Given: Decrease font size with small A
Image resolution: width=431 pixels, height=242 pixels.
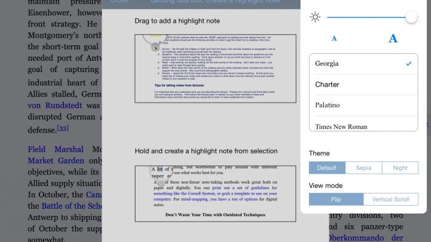Looking at the screenshot, I should tap(334, 38).
